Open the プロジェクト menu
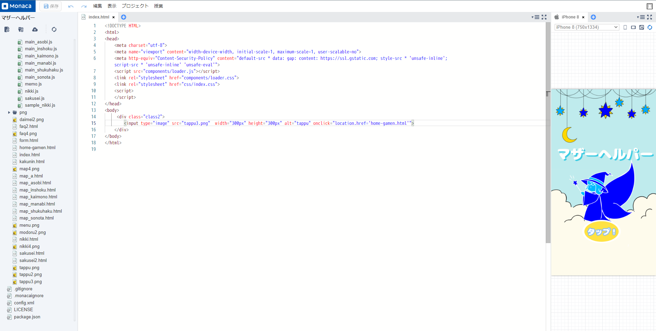 (x=135, y=6)
